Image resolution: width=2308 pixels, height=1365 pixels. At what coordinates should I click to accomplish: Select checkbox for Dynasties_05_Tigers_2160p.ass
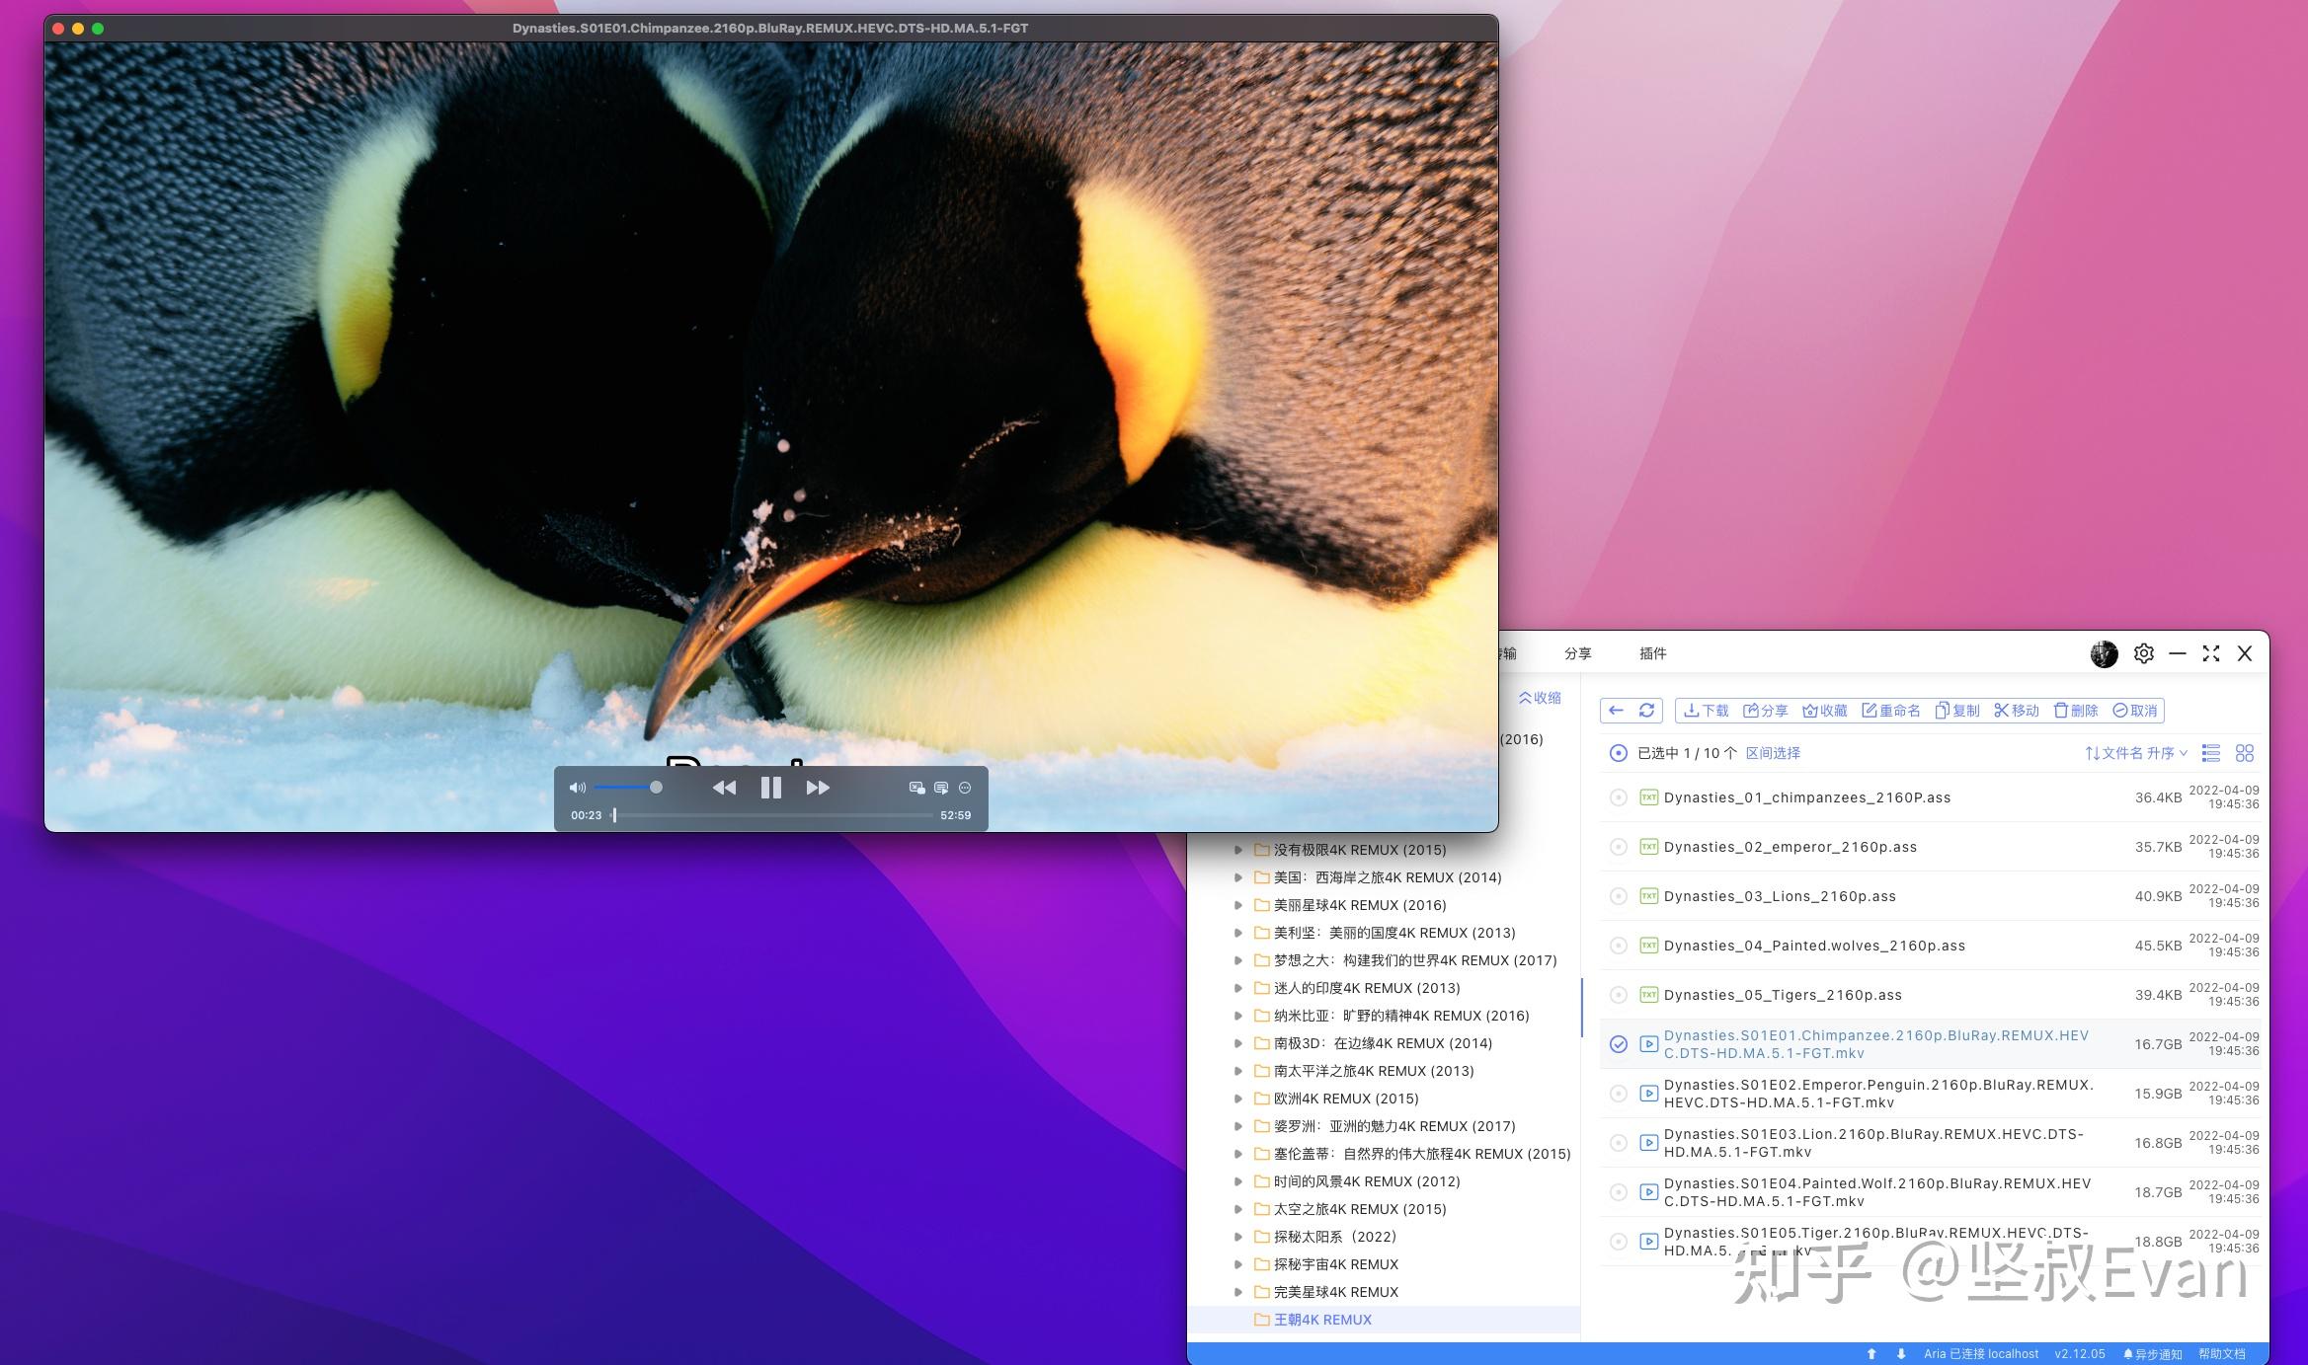coord(1618,995)
